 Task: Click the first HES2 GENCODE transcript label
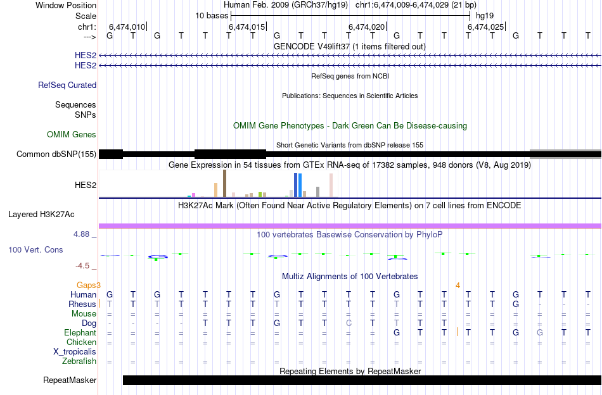86,56
